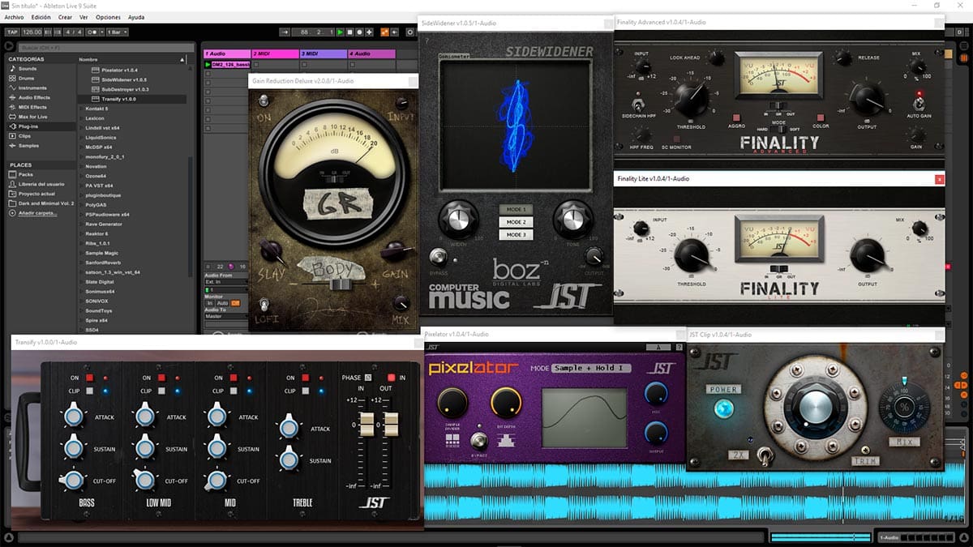Image resolution: width=973 pixels, height=547 pixels.
Task: Click Transify PHASE IN fader
Action: point(367,423)
